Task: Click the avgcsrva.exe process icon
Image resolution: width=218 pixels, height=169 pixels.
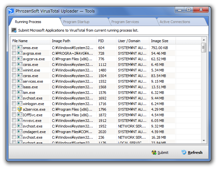Action: tap(20, 59)
